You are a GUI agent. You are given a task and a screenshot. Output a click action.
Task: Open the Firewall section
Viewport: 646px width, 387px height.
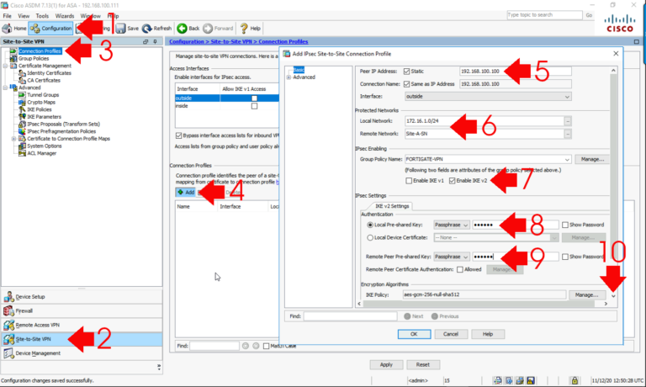[82, 310]
